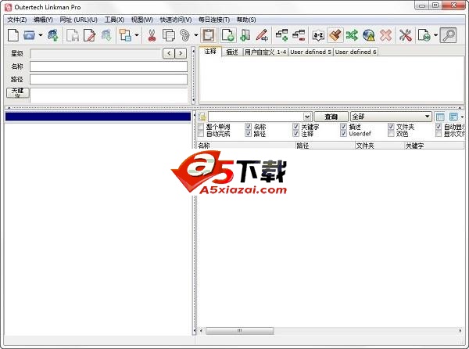This screenshot has width=469, height=349.
Task: Open the 视图(W) menu
Action: [x=142, y=20]
